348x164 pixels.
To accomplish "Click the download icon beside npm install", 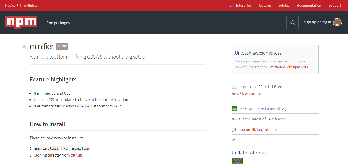I will click(234, 86).
